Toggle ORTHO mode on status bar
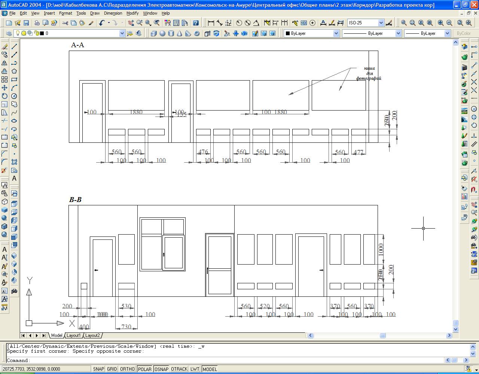This screenshot has height=374, width=479. tap(127, 369)
